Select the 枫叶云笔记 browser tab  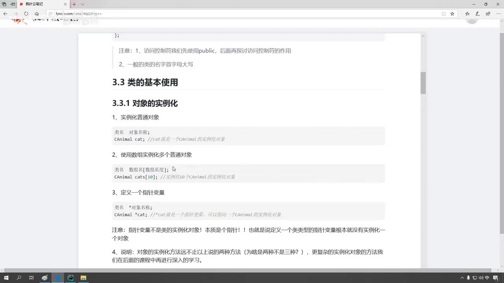click(x=43, y=4)
